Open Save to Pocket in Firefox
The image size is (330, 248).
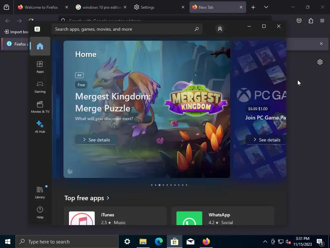[299, 21]
